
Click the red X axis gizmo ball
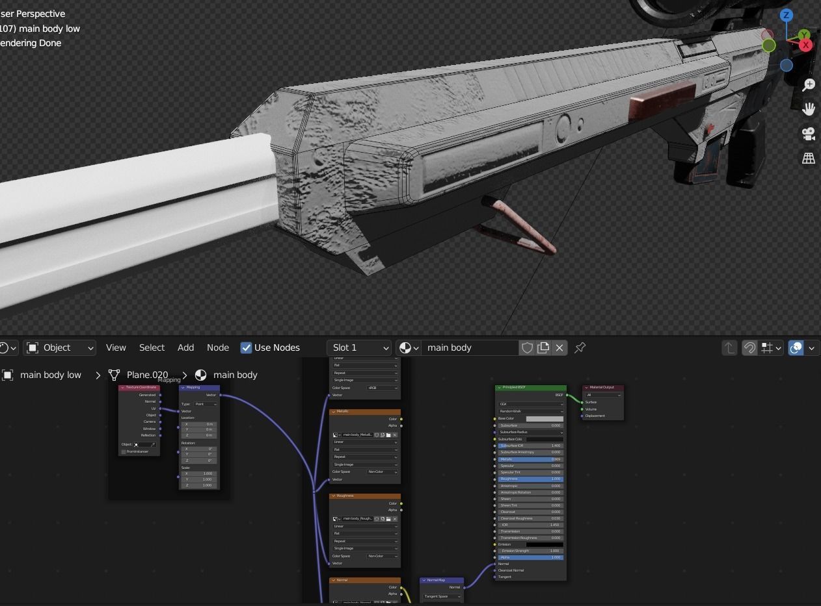pos(806,45)
